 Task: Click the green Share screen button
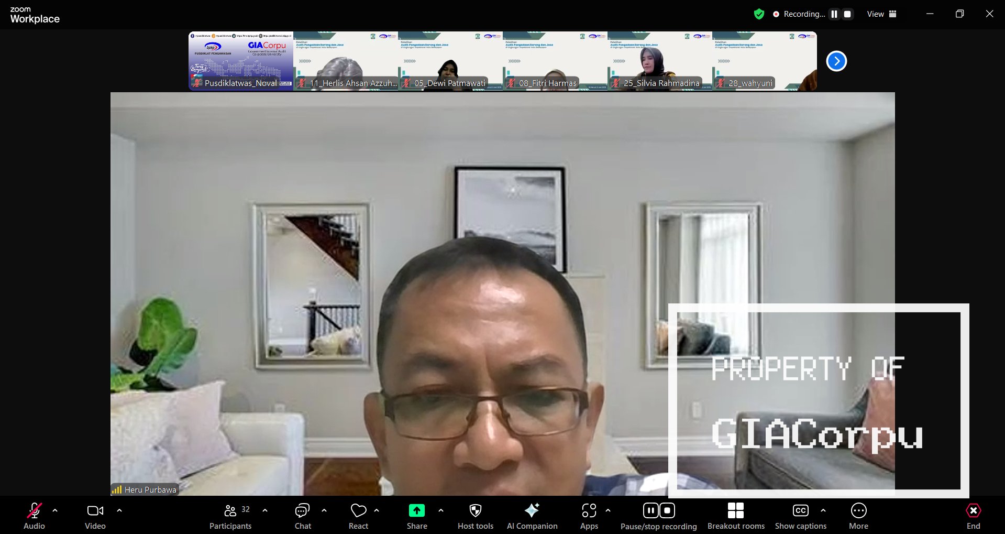click(x=416, y=511)
